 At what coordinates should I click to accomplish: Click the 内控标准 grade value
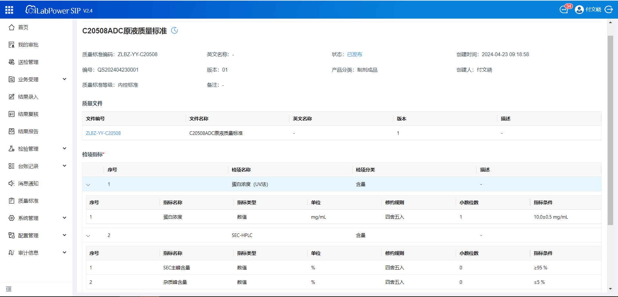tap(128, 85)
